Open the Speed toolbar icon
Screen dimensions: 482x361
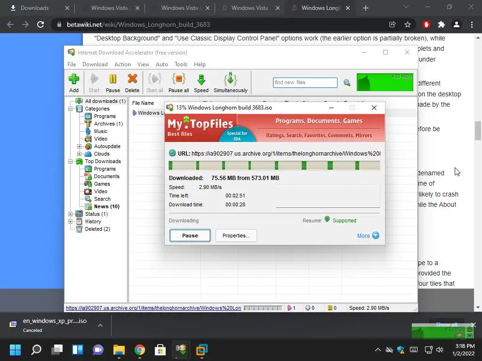[x=201, y=83]
